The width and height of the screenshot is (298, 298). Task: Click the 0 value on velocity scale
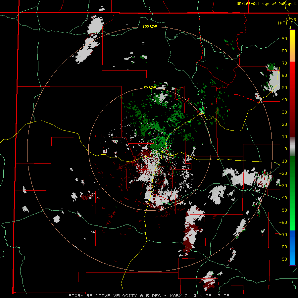(286, 149)
